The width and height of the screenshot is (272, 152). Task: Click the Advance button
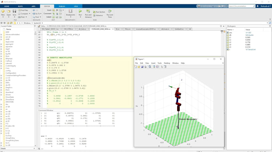click(98, 15)
